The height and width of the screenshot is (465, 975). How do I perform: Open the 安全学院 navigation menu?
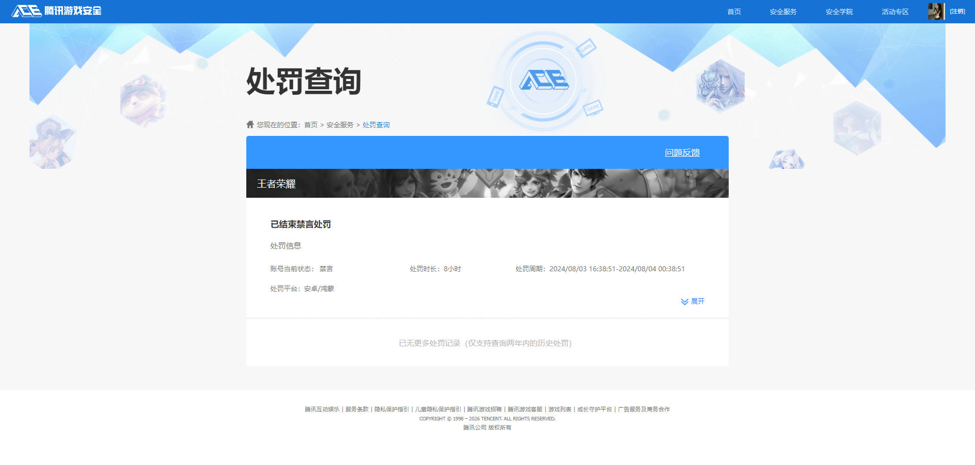838,11
